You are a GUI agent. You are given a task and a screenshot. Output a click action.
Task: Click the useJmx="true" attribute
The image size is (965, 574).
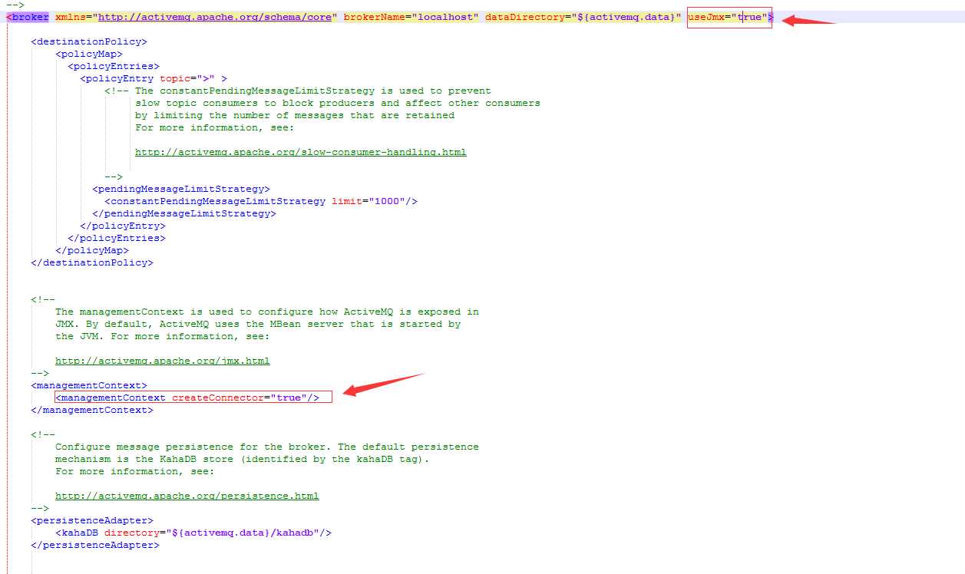tap(728, 17)
